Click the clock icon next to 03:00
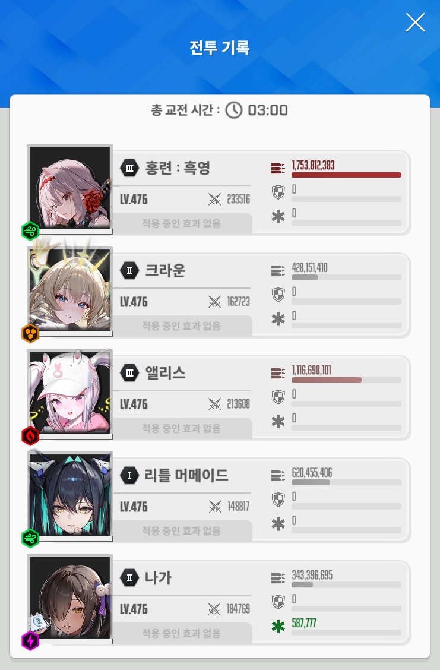This screenshot has width=440, height=670. pyautogui.click(x=234, y=110)
